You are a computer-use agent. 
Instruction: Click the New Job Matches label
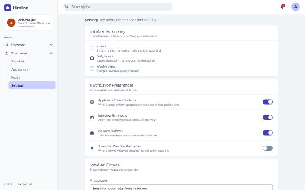110,131
